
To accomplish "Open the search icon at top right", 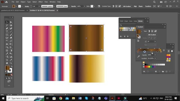I will tap(154, 2).
